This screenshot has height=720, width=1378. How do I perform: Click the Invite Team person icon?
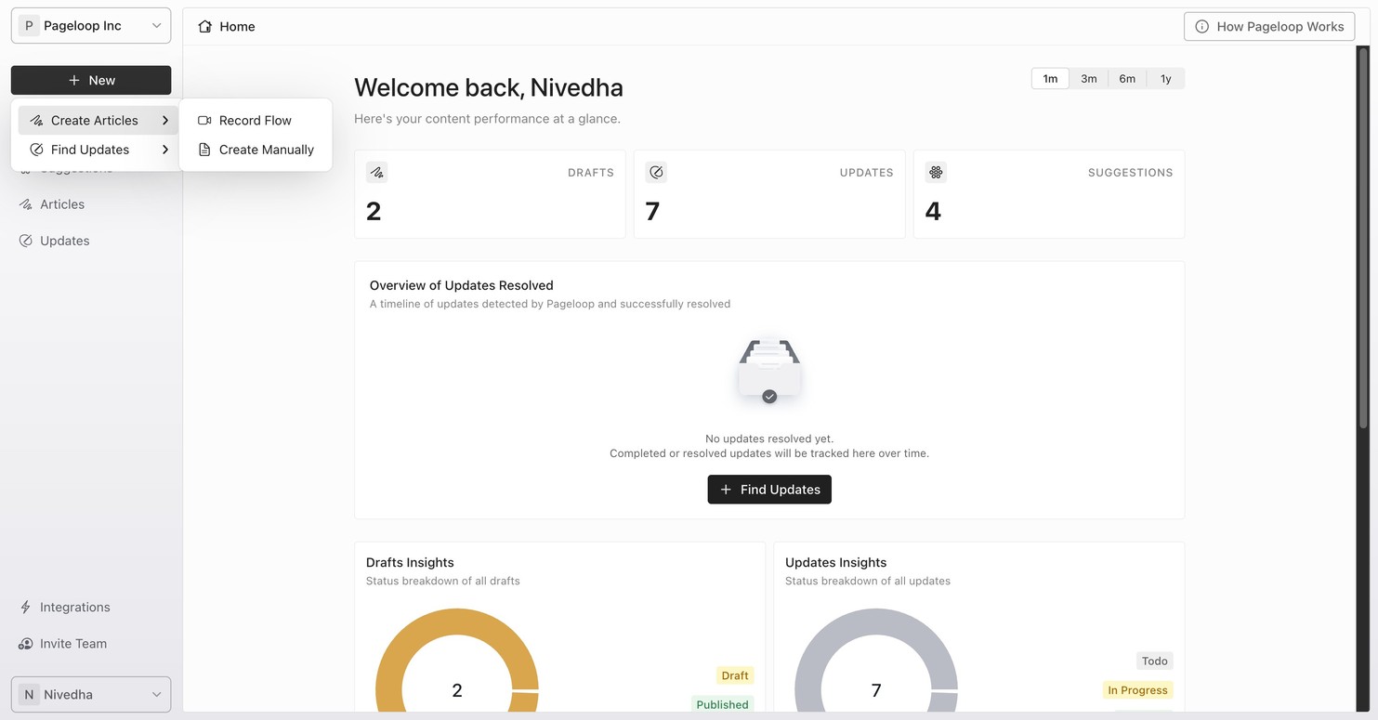(x=26, y=643)
